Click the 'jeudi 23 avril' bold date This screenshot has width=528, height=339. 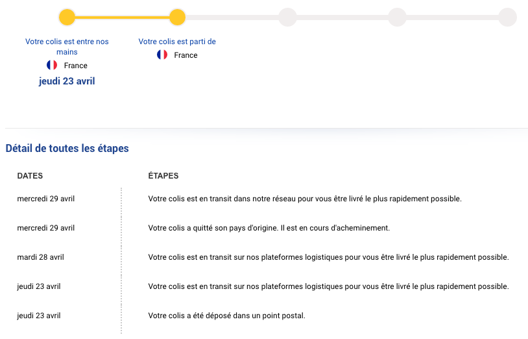(67, 81)
